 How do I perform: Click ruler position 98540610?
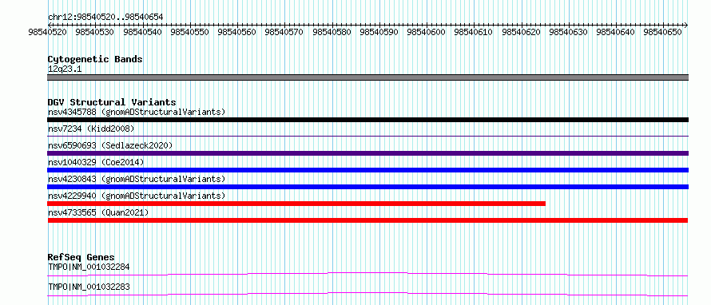[474, 32]
